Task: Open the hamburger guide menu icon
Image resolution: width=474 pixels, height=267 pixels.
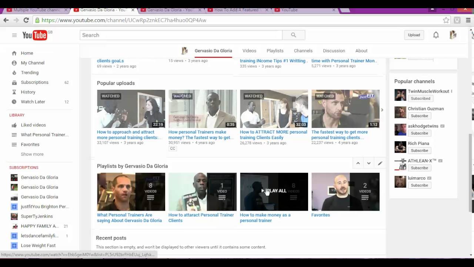Action: pyautogui.click(x=14, y=35)
